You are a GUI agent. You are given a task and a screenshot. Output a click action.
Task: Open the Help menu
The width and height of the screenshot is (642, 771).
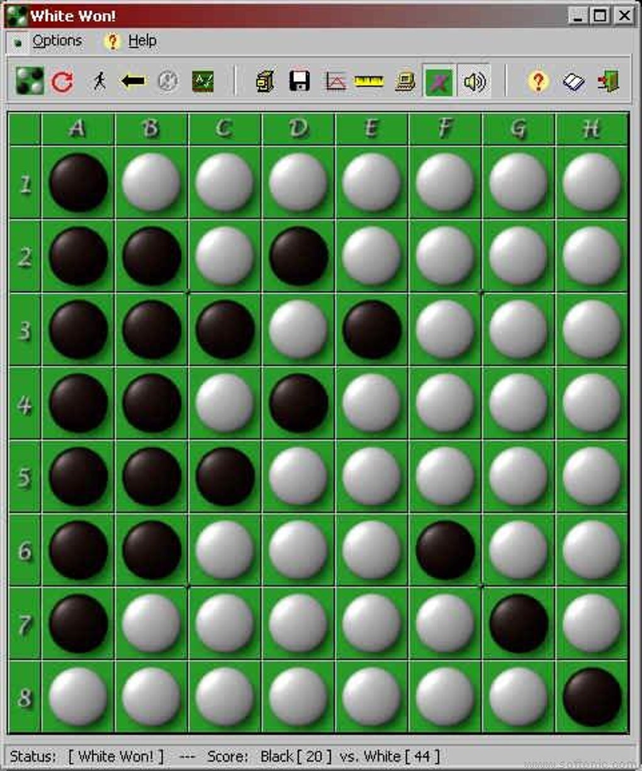click(x=142, y=41)
